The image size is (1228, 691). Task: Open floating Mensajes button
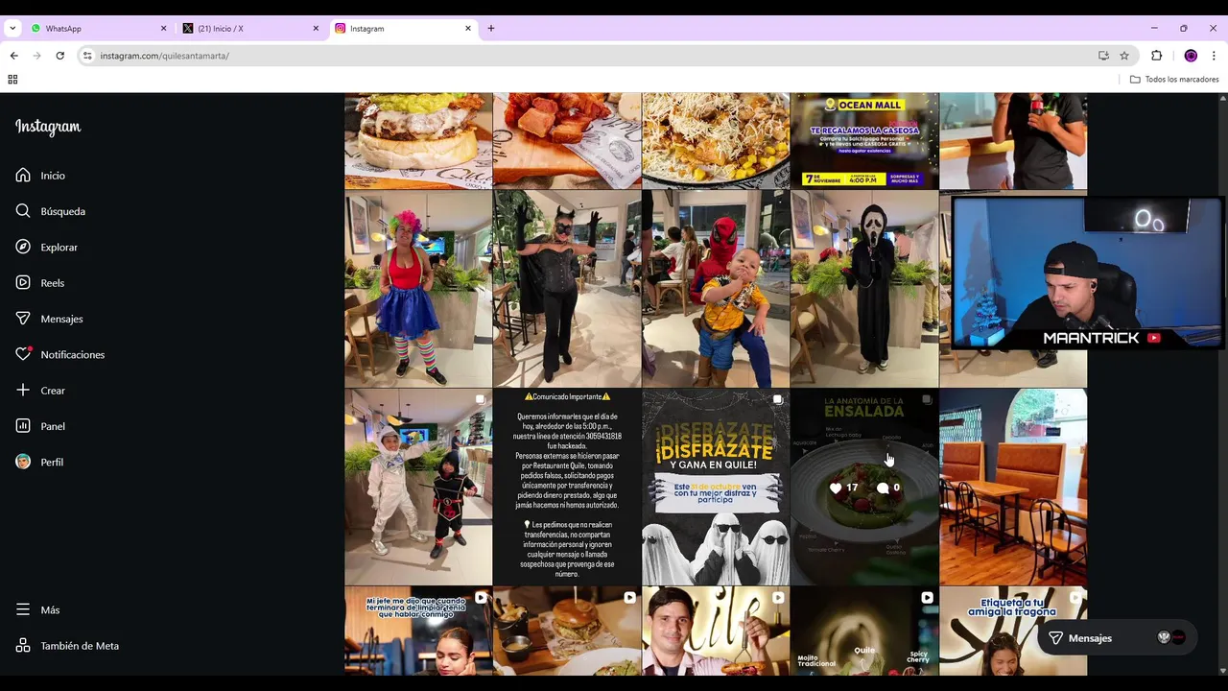pos(1118,638)
